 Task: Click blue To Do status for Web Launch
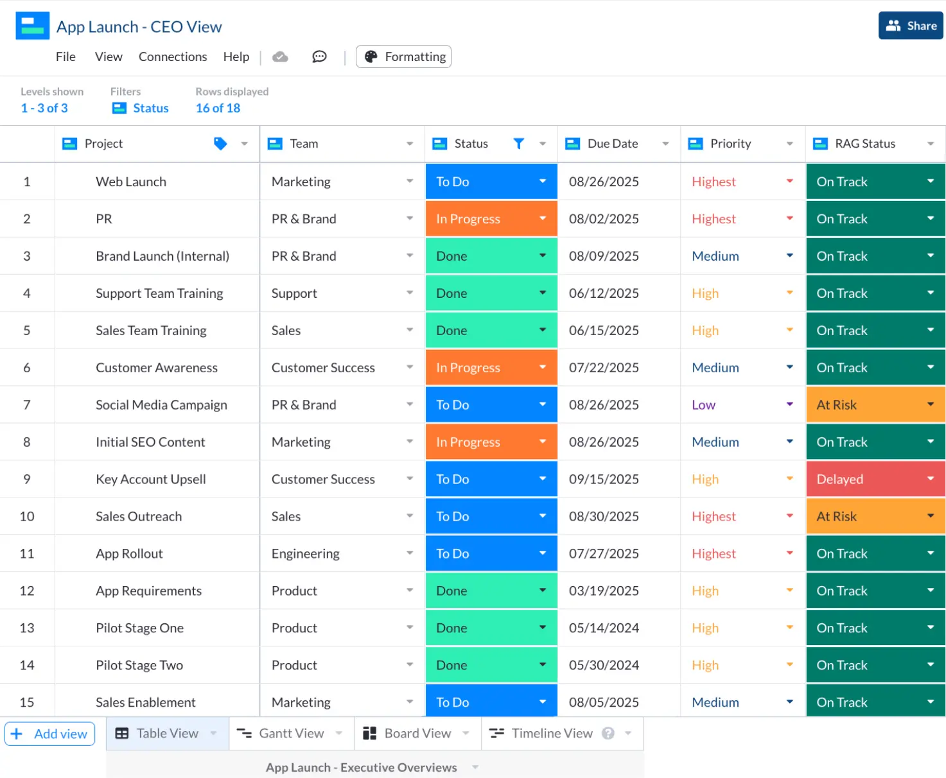pyautogui.click(x=491, y=181)
